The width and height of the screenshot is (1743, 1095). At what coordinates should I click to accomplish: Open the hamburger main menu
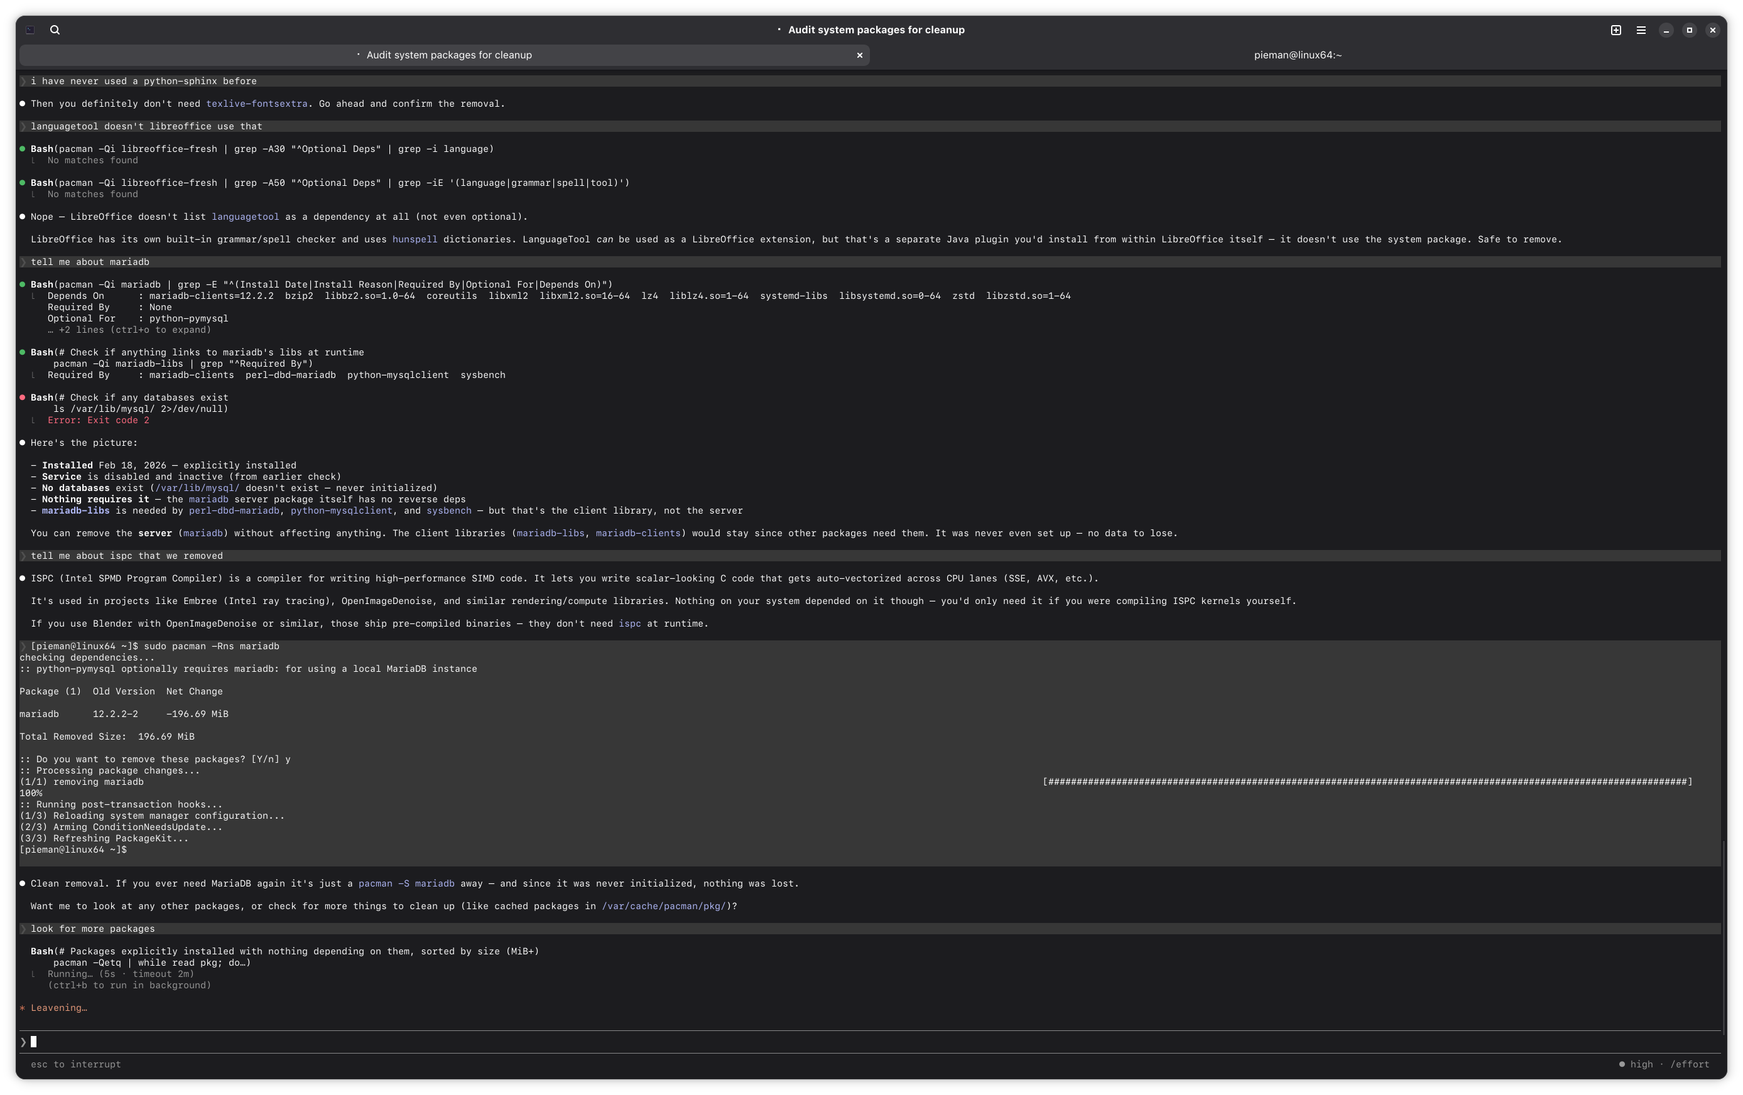point(1641,30)
